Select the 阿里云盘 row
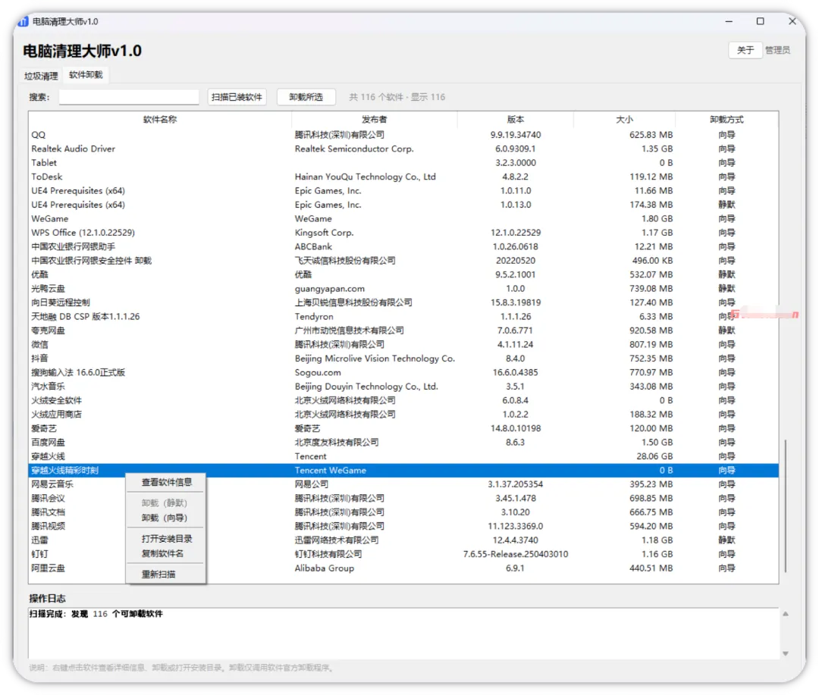 403,568
